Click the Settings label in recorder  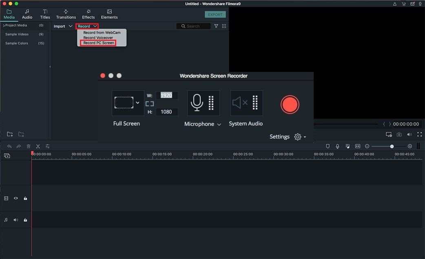pos(279,137)
